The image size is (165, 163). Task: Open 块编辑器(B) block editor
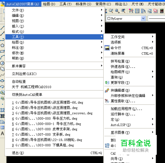(130, 90)
